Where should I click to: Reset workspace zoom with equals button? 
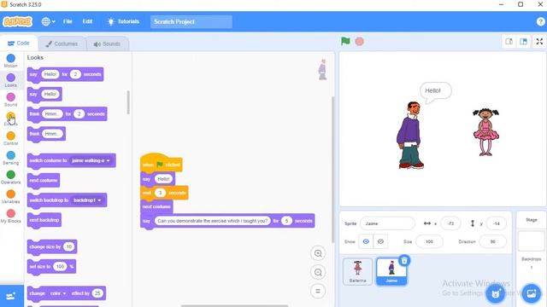(318, 291)
